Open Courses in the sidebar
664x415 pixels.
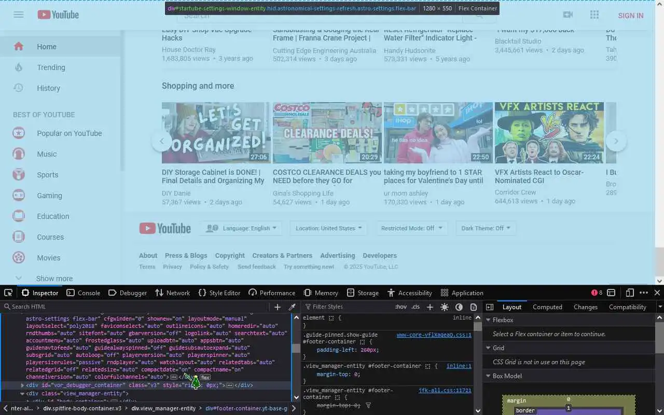pos(60,237)
